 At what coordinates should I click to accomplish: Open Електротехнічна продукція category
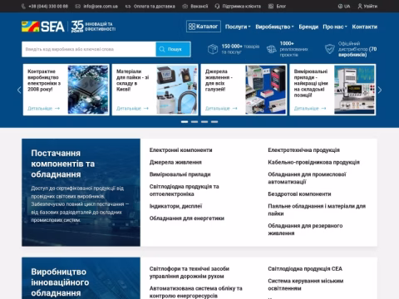pyautogui.click(x=303, y=150)
